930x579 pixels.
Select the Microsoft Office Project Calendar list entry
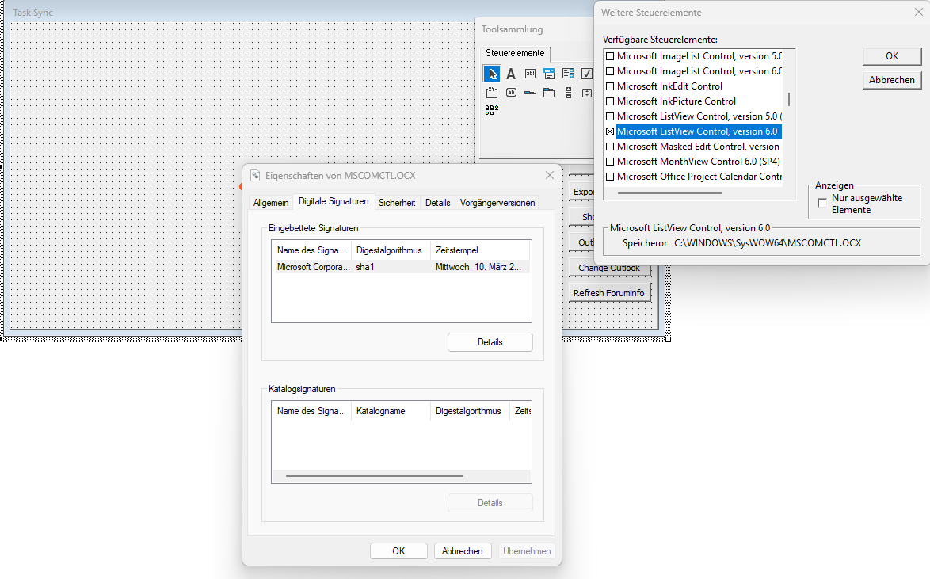click(x=699, y=177)
